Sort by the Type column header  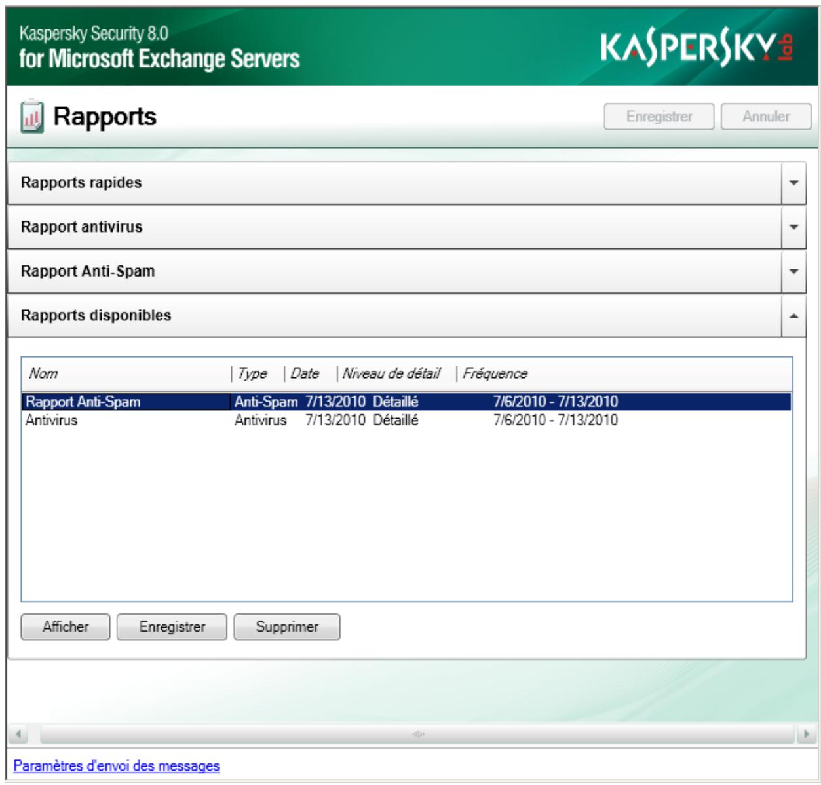(258, 373)
